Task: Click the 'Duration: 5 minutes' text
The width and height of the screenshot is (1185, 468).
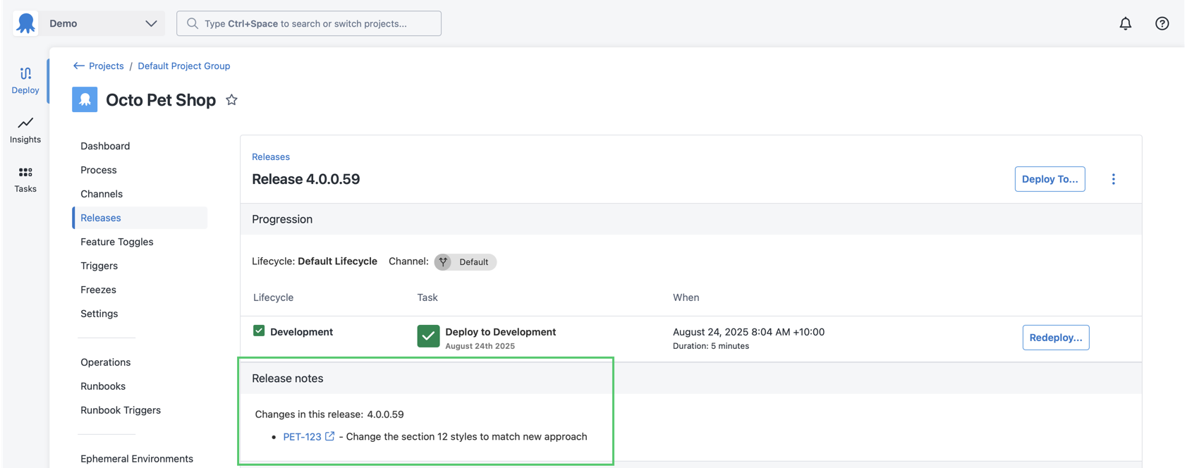Action: (711, 346)
